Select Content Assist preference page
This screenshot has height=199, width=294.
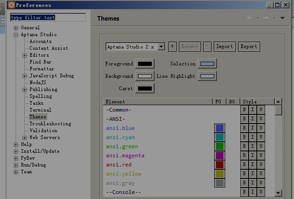point(49,48)
